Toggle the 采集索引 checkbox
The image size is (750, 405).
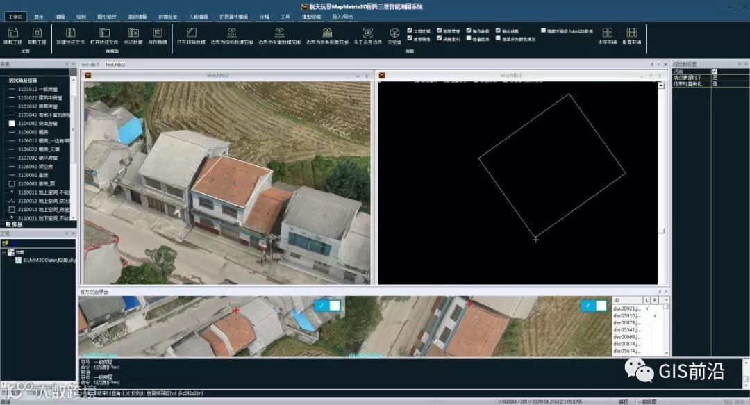439,38
